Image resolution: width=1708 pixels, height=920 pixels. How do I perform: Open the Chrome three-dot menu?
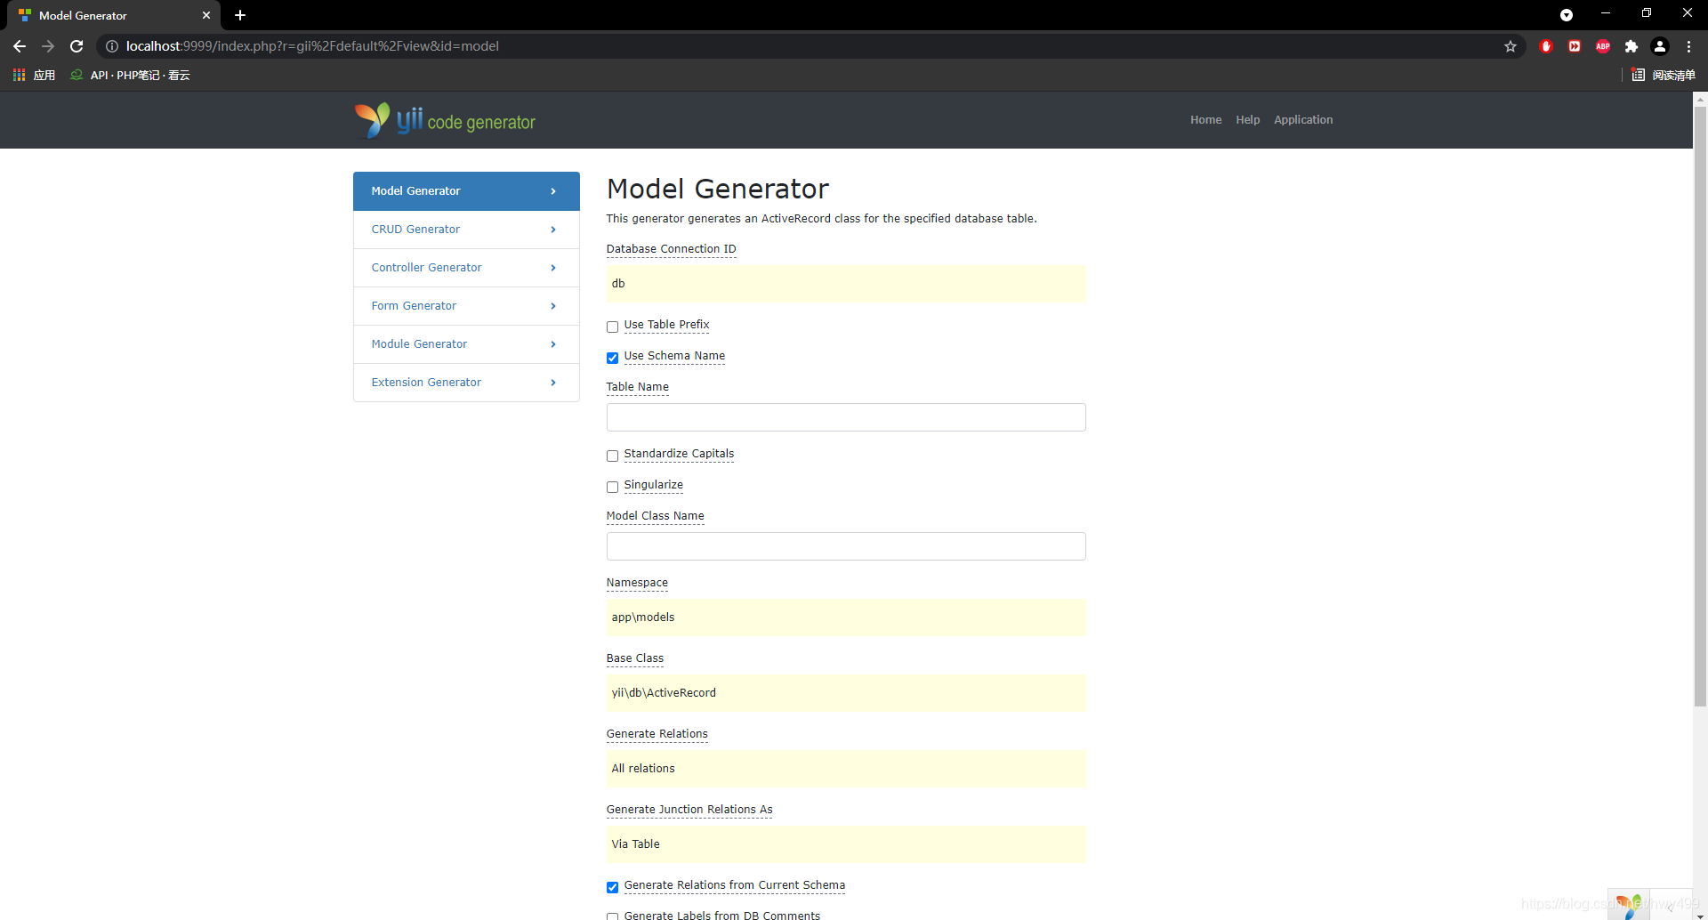click(1688, 46)
